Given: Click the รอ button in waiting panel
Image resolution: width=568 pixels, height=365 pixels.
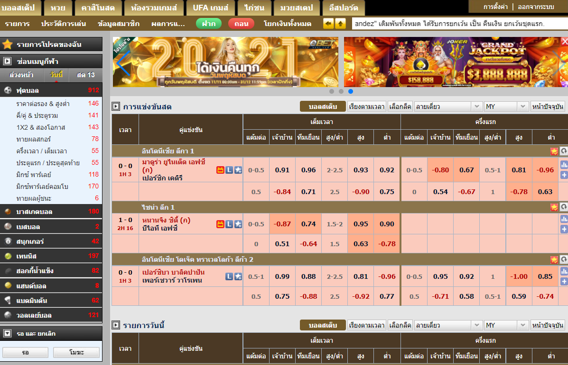Looking at the screenshot, I should pyautogui.click(x=25, y=352).
